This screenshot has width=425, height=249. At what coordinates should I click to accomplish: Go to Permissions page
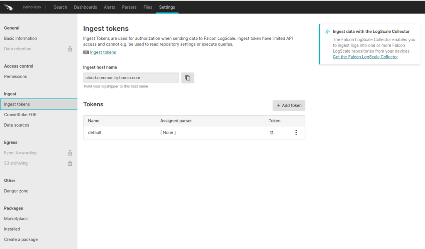15,76
